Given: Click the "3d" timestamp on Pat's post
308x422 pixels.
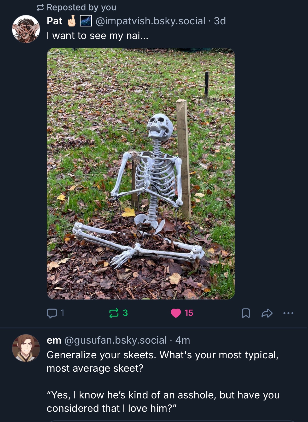Looking at the screenshot, I should pos(220,21).
